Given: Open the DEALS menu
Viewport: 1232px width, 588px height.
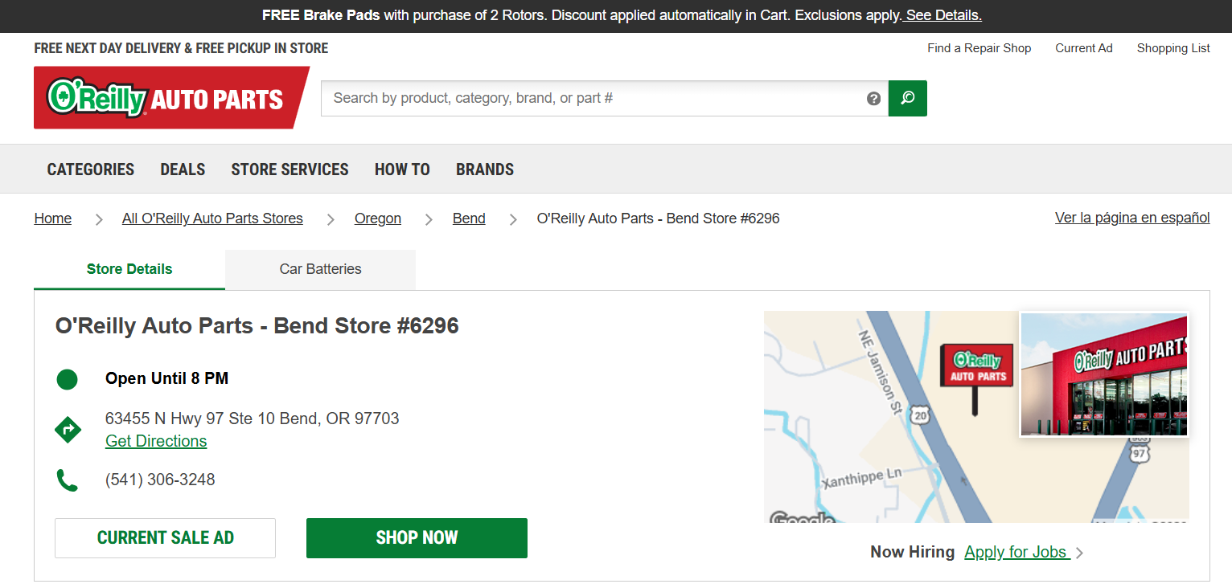Looking at the screenshot, I should tap(183, 169).
